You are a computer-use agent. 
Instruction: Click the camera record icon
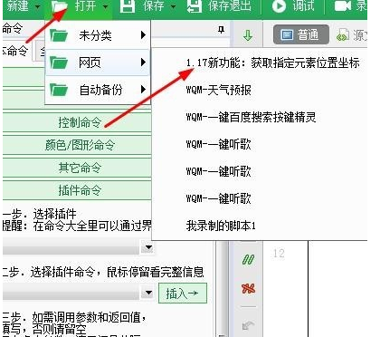343,6
